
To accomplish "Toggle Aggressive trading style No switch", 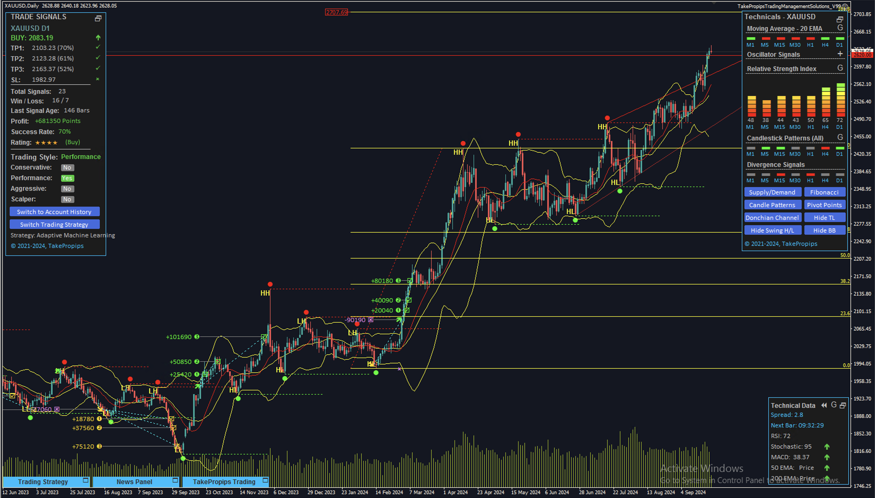I will 67,189.
